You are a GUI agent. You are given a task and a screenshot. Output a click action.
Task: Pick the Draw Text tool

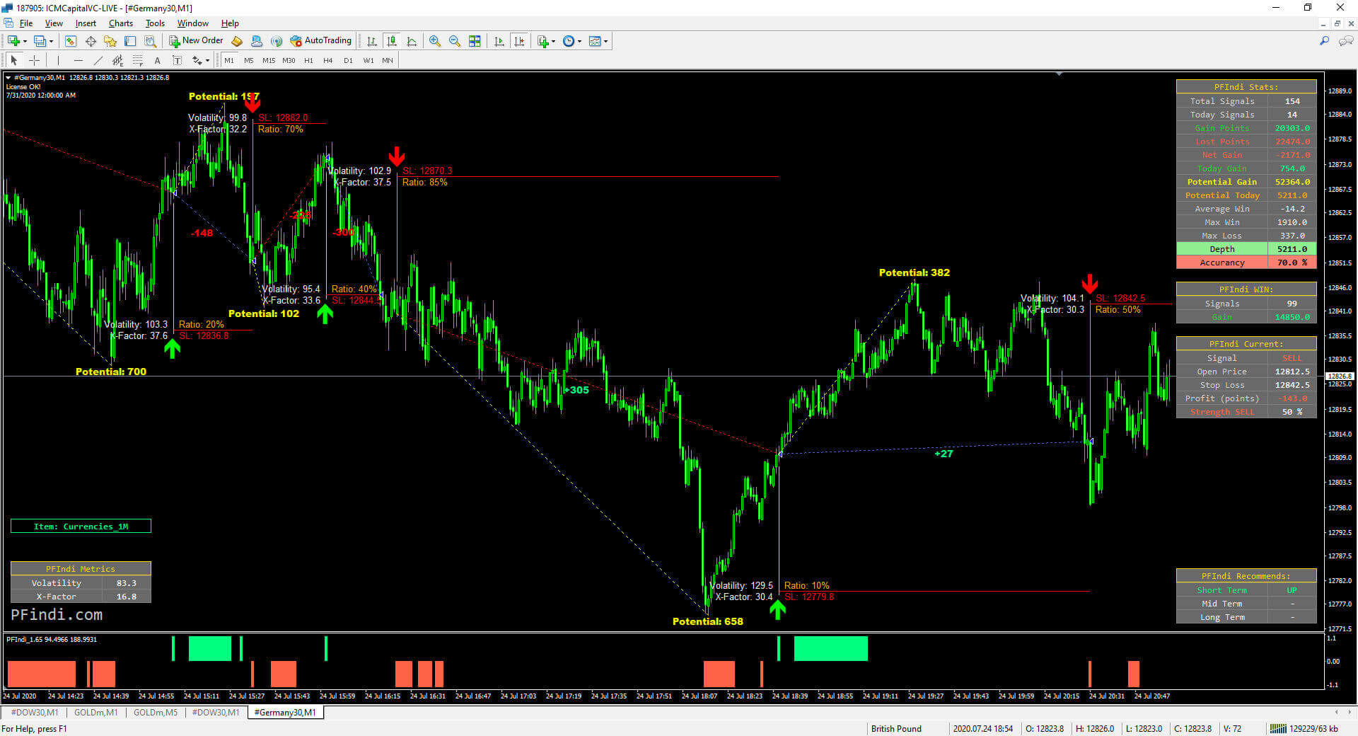click(x=157, y=60)
